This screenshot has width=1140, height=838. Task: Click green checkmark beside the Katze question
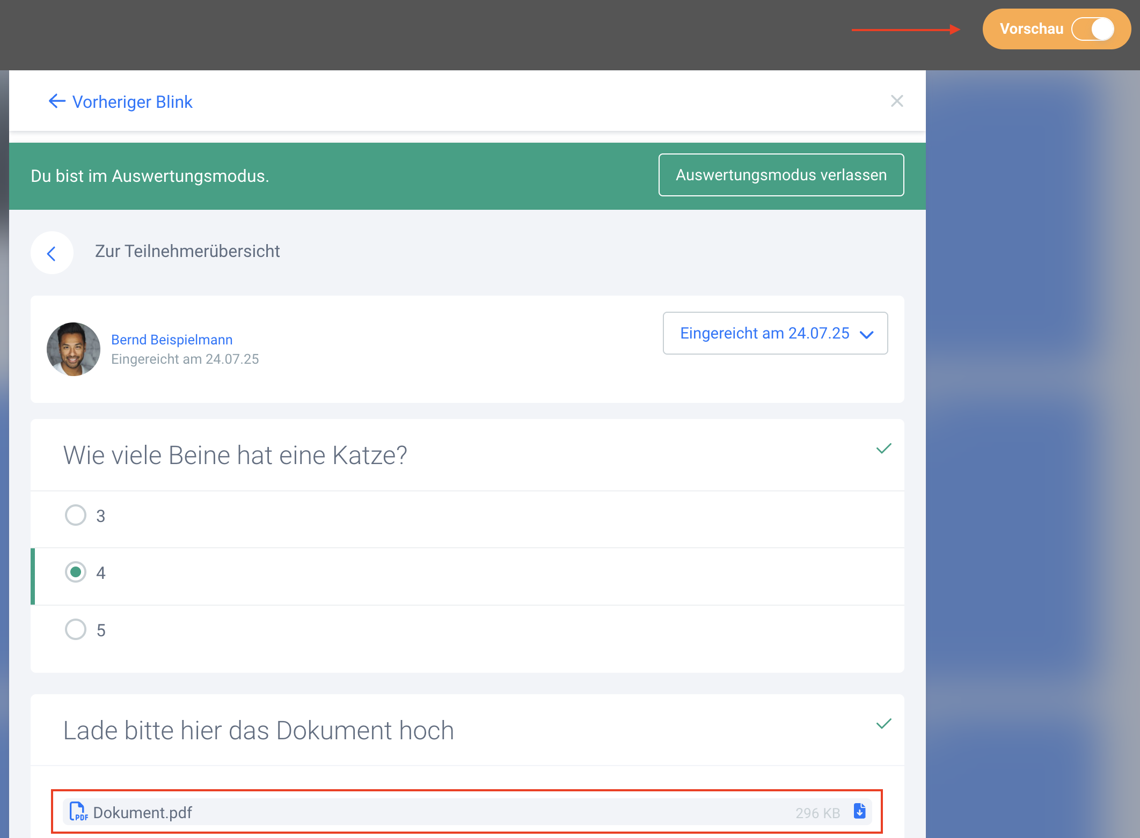(883, 449)
